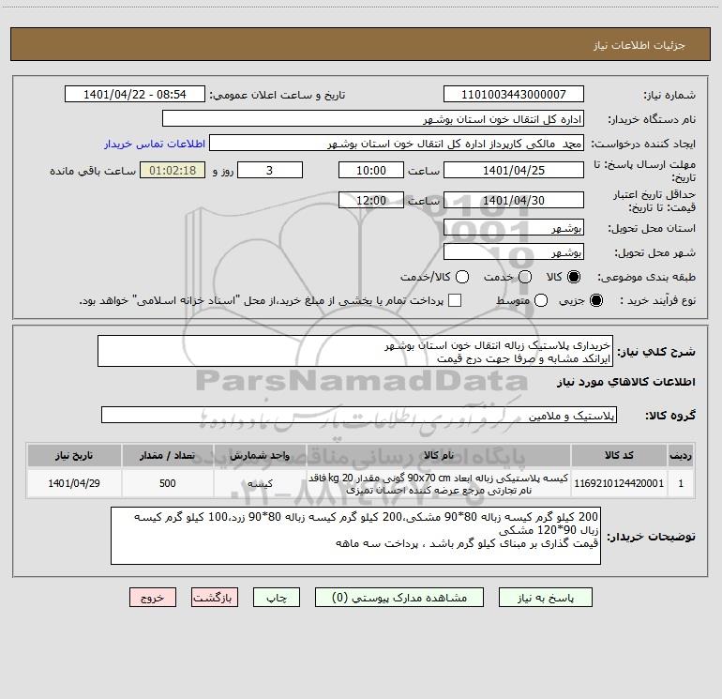Click the تاریخ نیاز column header
The height and width of the screenshot is (699, 722).
point(74,455)
